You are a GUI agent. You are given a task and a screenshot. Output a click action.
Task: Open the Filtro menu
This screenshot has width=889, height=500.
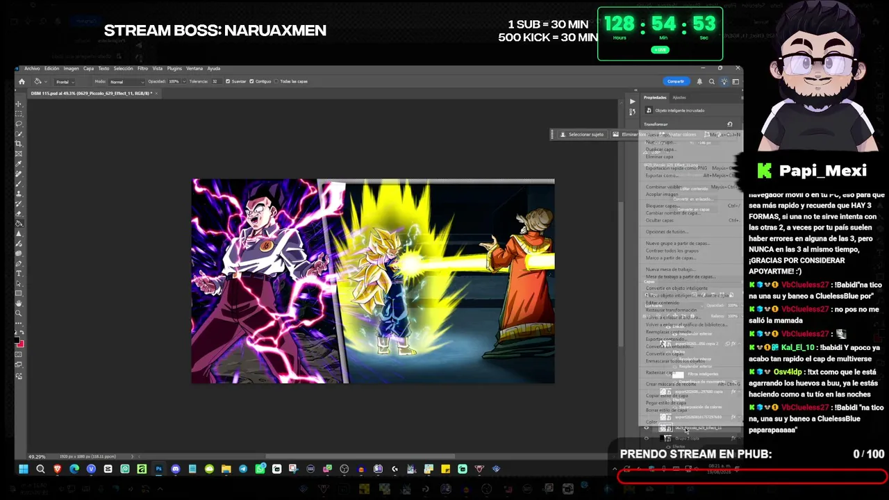tap(142, 68)
